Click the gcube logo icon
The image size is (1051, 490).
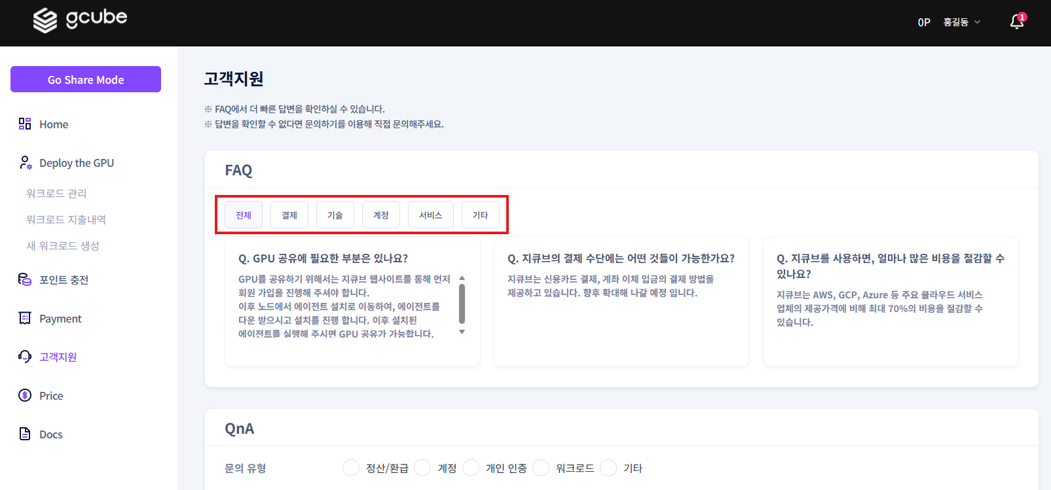coord(45,20)
